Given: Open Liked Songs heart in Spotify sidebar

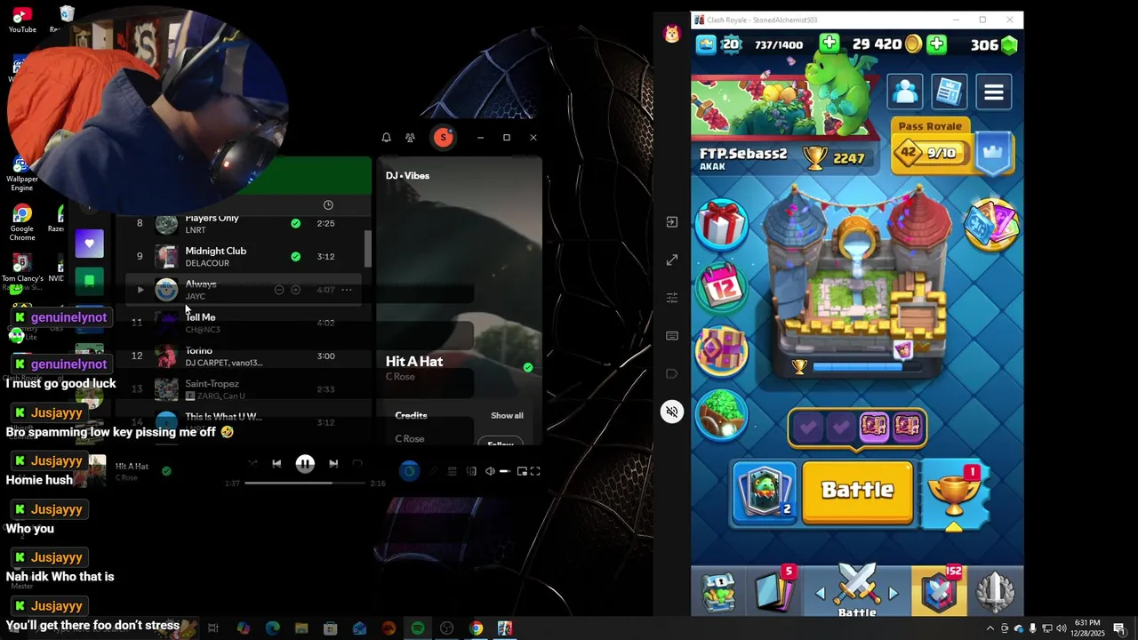Looking at the screenshot, I should point(89,244).
